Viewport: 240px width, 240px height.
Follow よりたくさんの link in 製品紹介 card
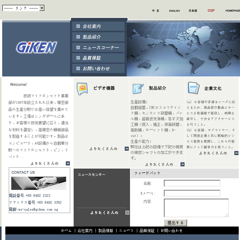159,164
